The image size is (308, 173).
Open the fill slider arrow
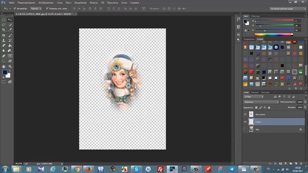click(305, 108)
